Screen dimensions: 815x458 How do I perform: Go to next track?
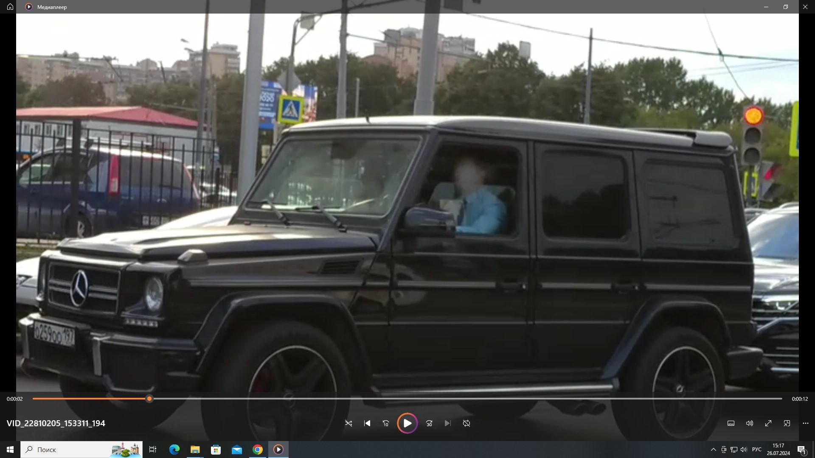(447, 423)
